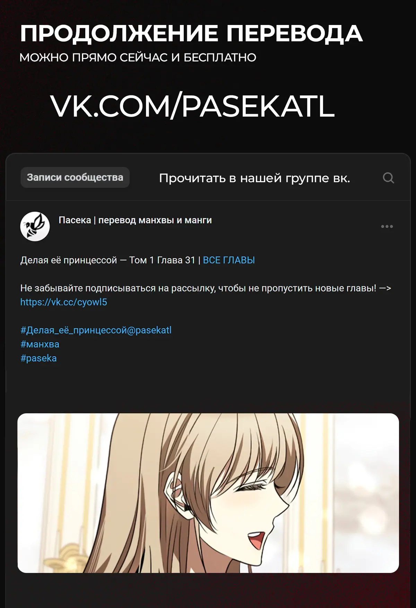The width and height of the screenshot is (416, 608).
Task: Open the three-dot post options menu
Action: coord(387,227)
